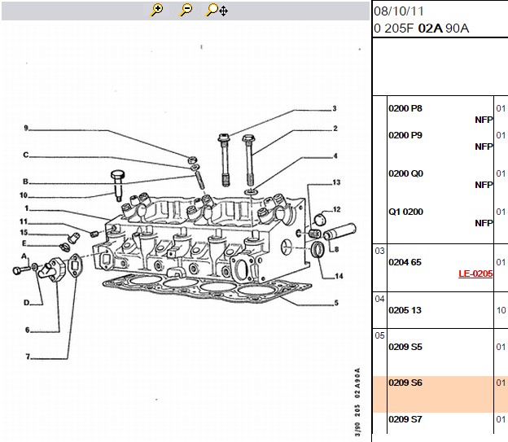This screenshot has width=508, height=442.
Task: Open the LE-0205 link
Action: (x=475, y=274)
